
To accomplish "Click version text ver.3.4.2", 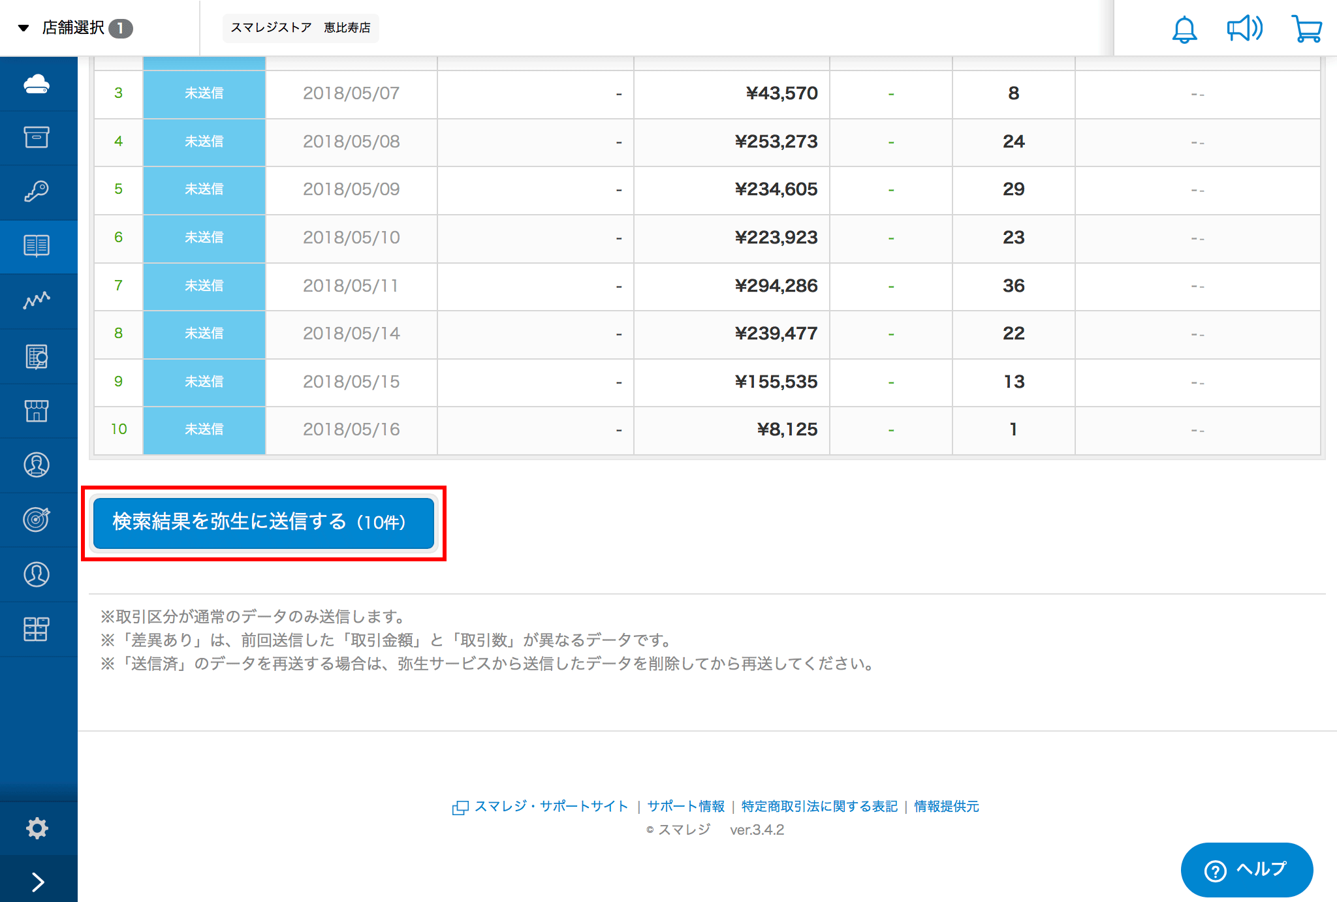I will pyautogui.click(x=757, y=830).
